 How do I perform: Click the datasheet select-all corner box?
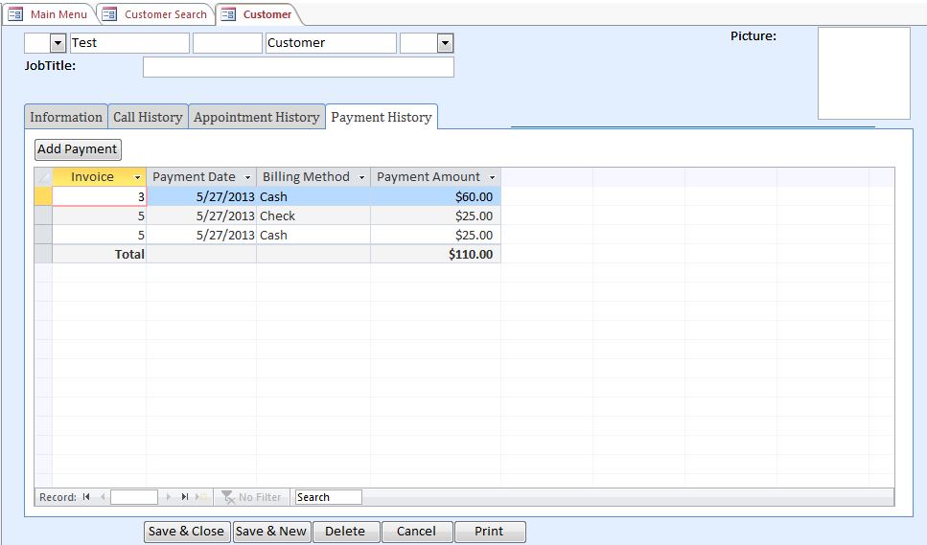[x=43, y=177]
